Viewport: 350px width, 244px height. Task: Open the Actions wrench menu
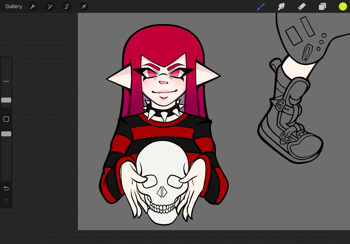coord(33,6)
